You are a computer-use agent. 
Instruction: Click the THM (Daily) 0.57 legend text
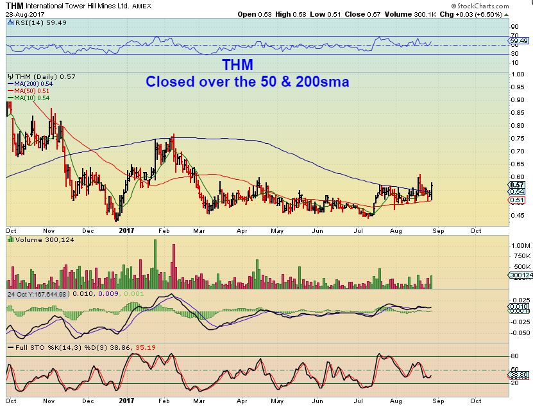click(x=46, y=77)
